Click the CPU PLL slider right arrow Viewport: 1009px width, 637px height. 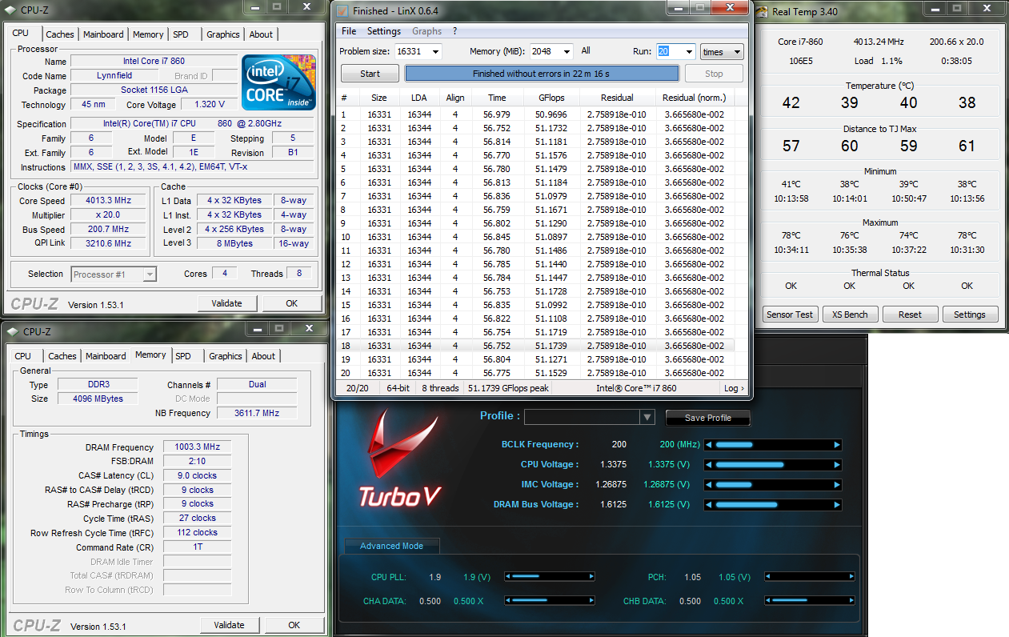591,576
